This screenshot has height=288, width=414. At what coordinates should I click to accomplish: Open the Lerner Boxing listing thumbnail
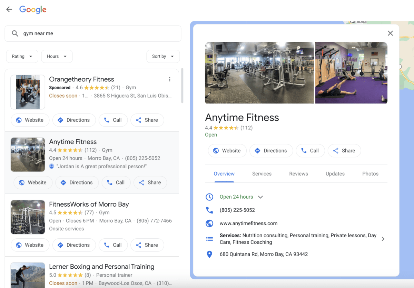point(28,275)
